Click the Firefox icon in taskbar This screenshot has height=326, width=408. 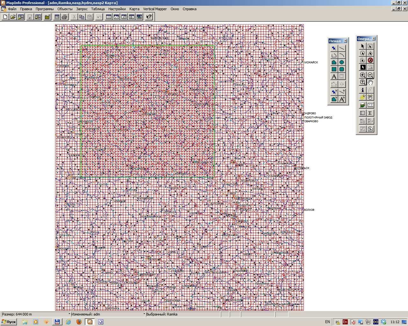[79, 322]
